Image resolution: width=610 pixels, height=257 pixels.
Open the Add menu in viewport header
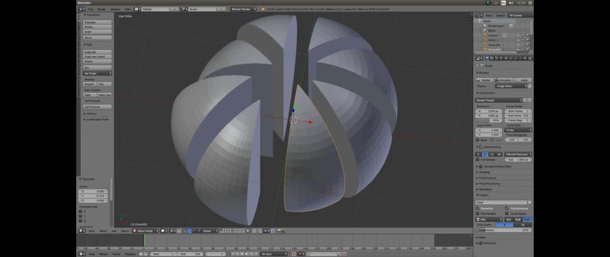coord(114,231)
